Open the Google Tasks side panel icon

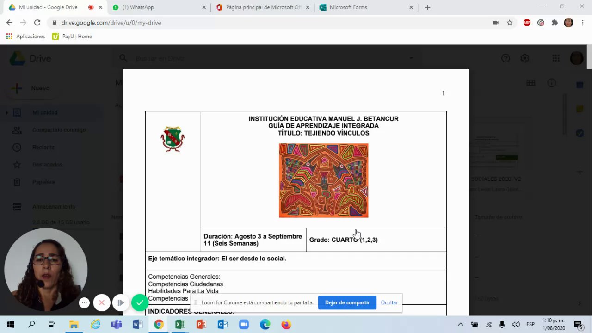tap(580, 133)
